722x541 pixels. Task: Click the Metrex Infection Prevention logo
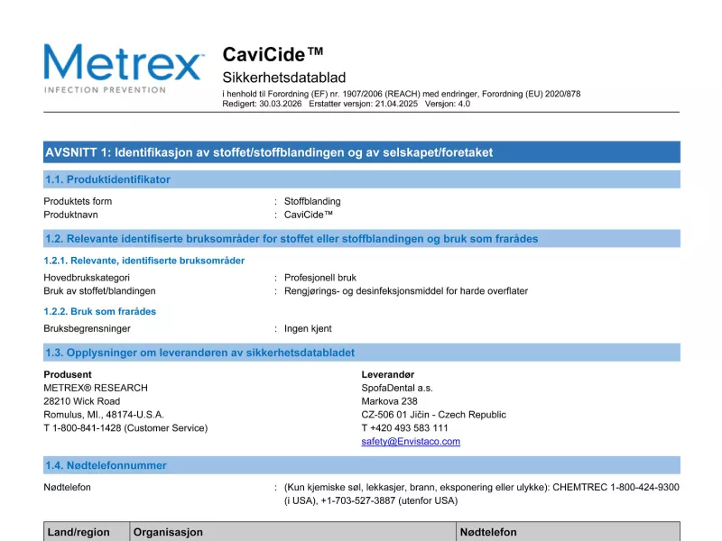[124, 69]
